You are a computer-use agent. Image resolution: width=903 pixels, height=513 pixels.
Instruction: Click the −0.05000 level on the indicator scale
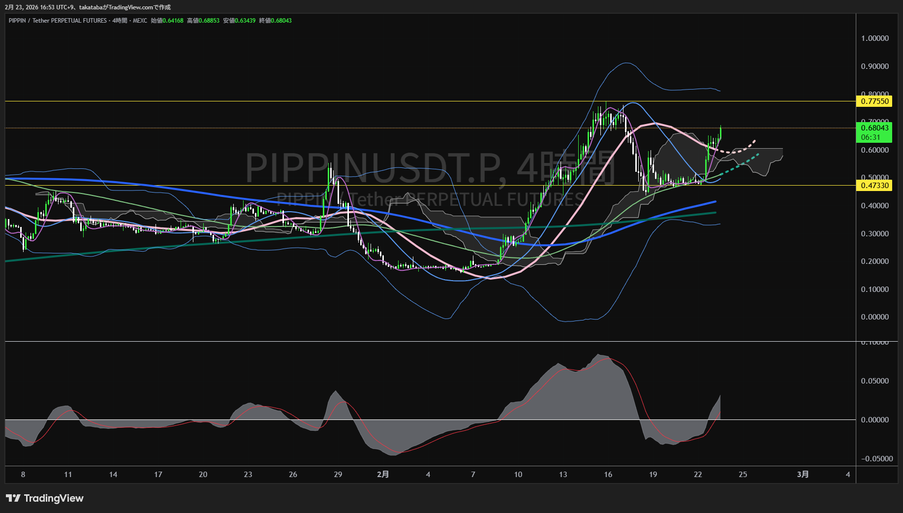[876, 459]
